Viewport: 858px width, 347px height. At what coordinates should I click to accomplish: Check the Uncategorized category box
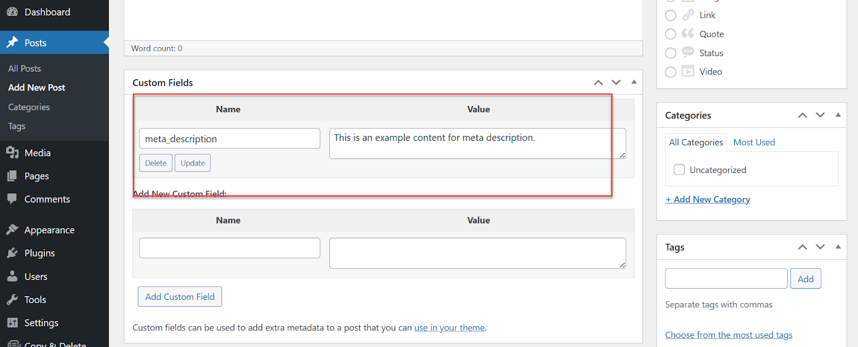click(x=679, y=170)
